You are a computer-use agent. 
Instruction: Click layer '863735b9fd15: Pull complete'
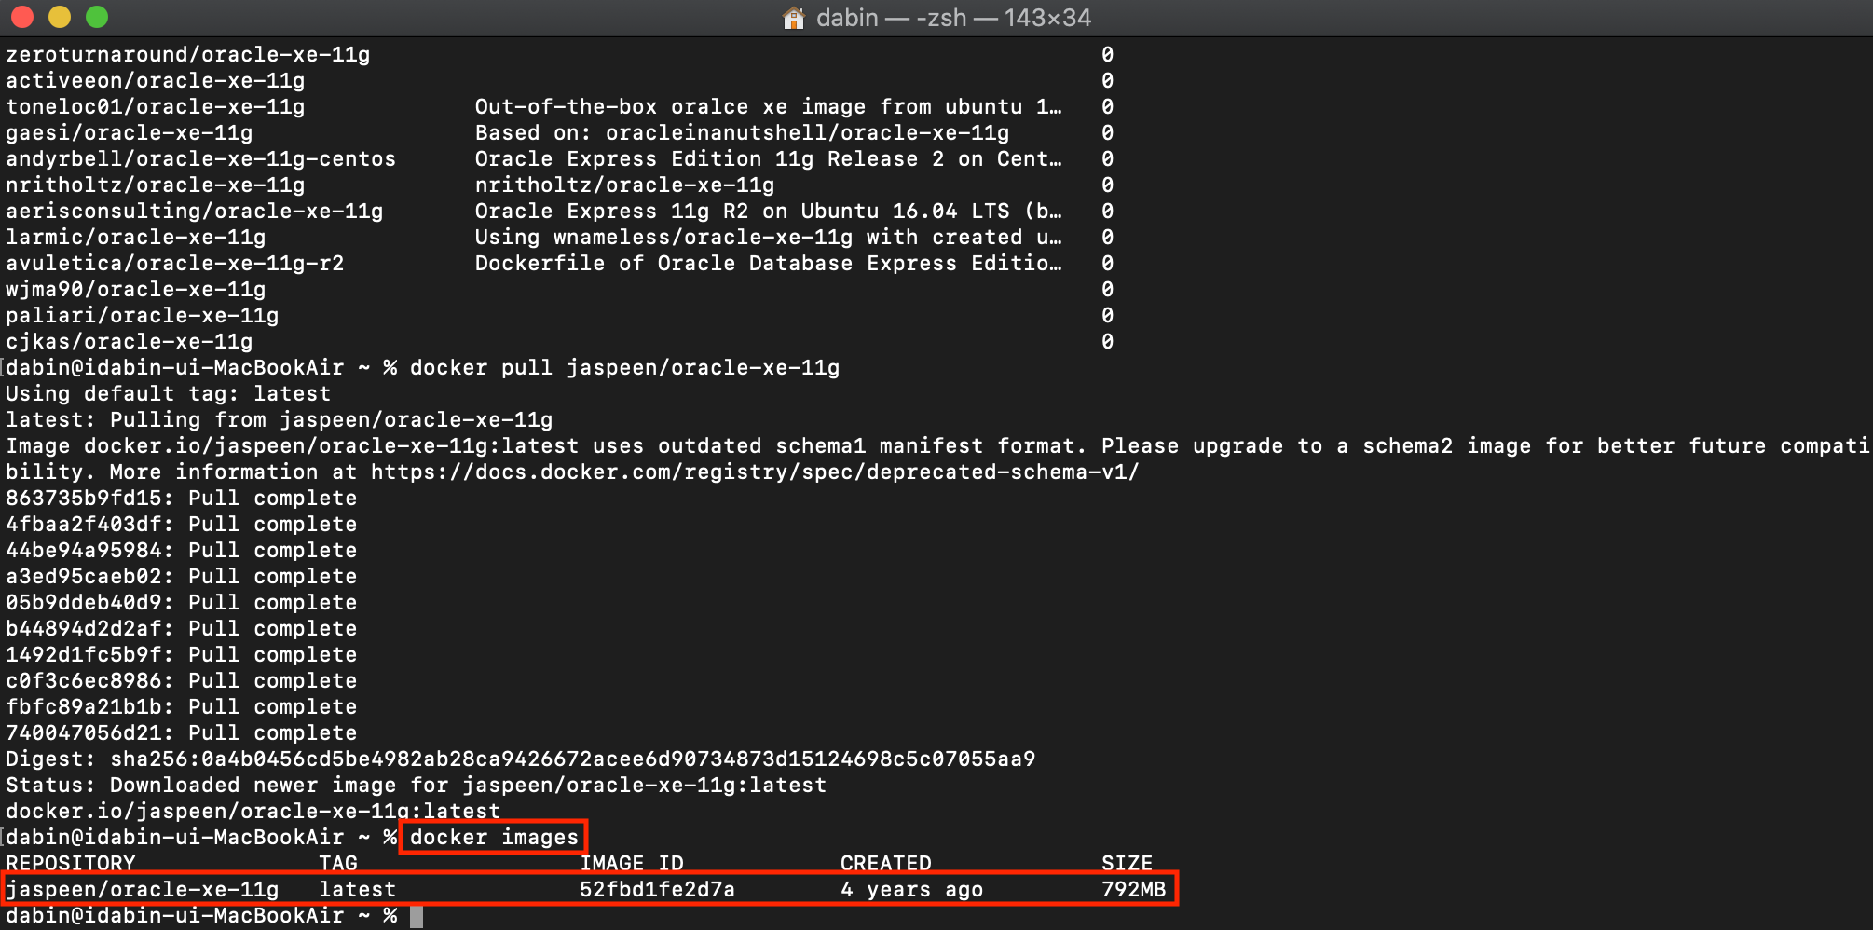182,499
